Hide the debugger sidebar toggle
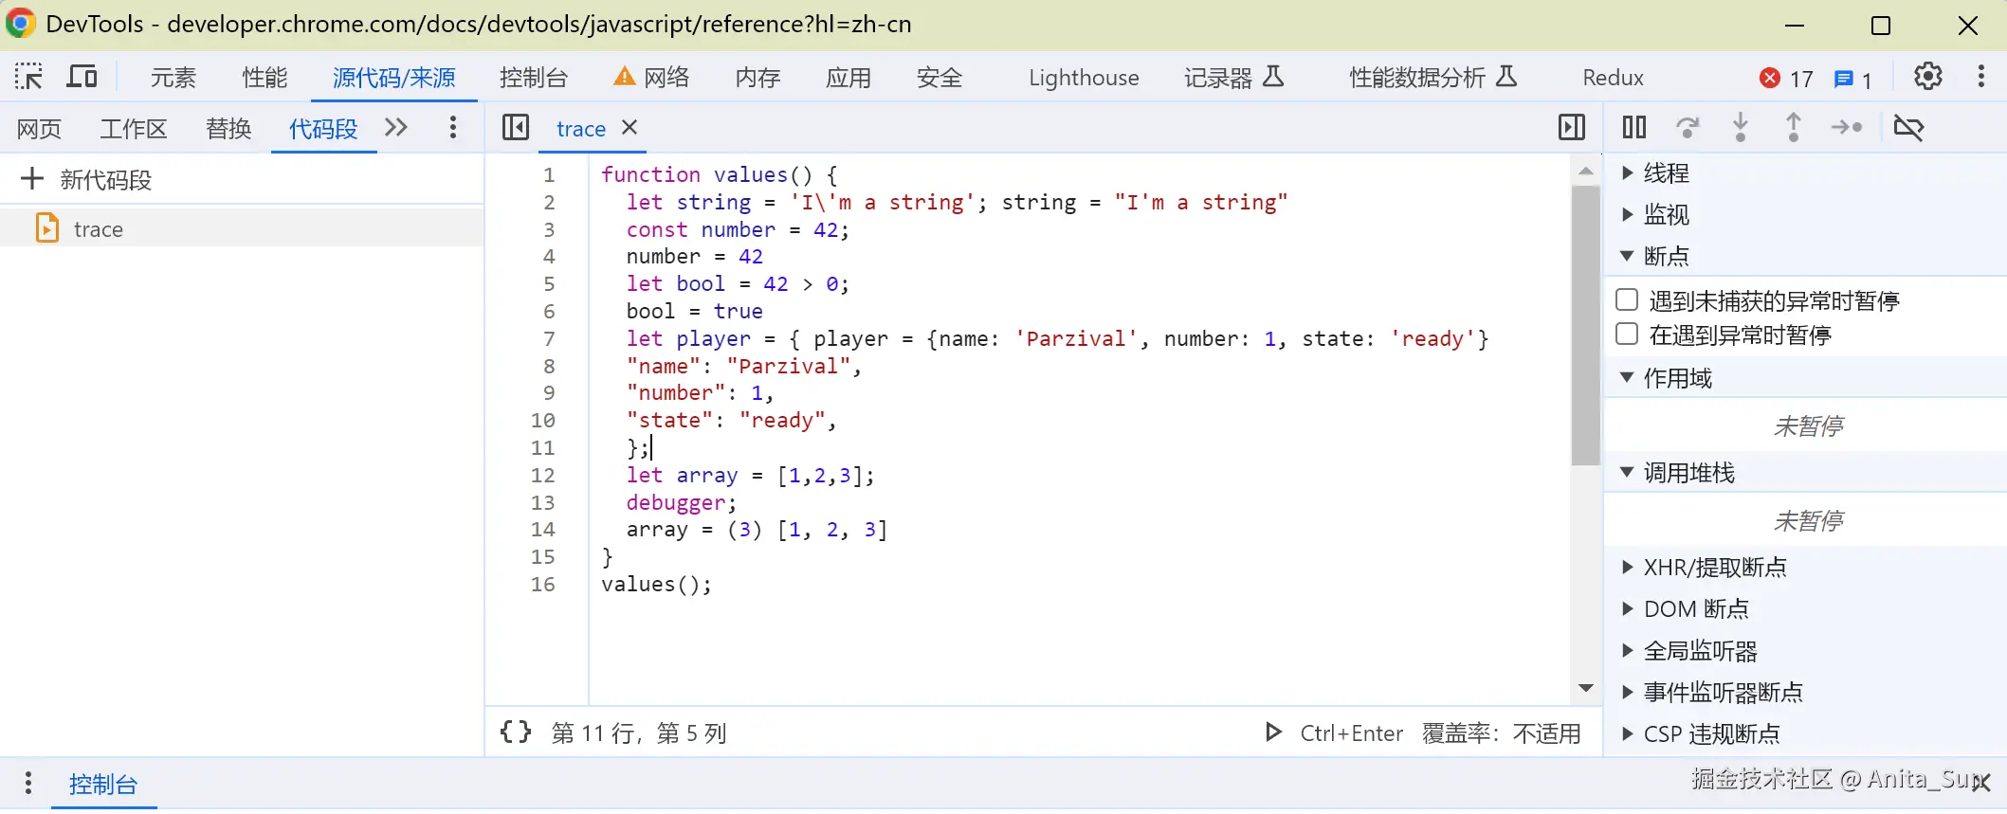Screen dimensions: 2007x814 click(x=1572, y=127)
